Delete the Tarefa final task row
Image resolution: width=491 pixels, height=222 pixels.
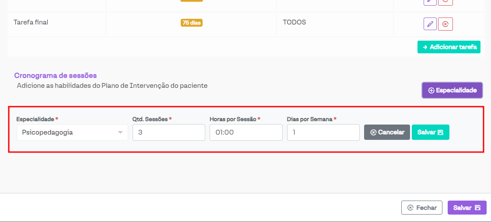445,24
